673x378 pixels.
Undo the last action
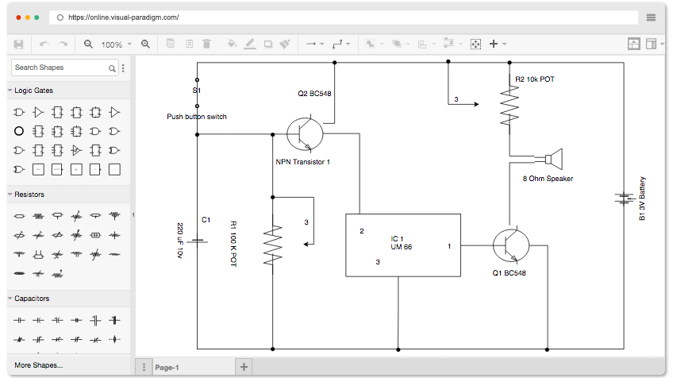pos(44,44)
